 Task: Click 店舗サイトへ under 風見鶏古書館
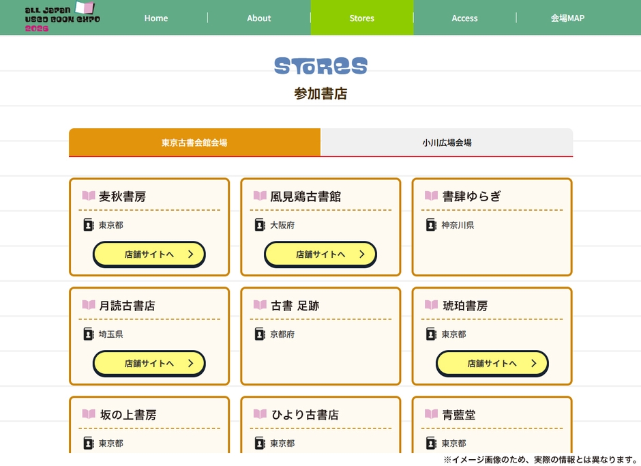click(x=320, y=254)
